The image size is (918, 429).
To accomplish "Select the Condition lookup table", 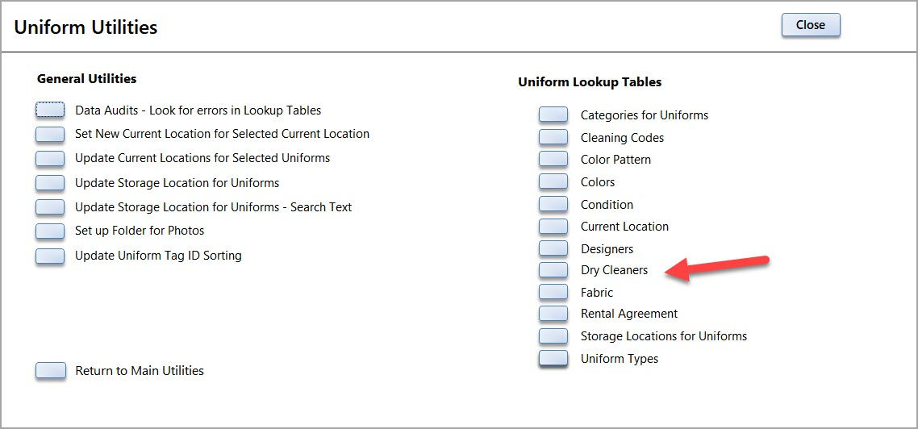I will (x=553, y=205).
